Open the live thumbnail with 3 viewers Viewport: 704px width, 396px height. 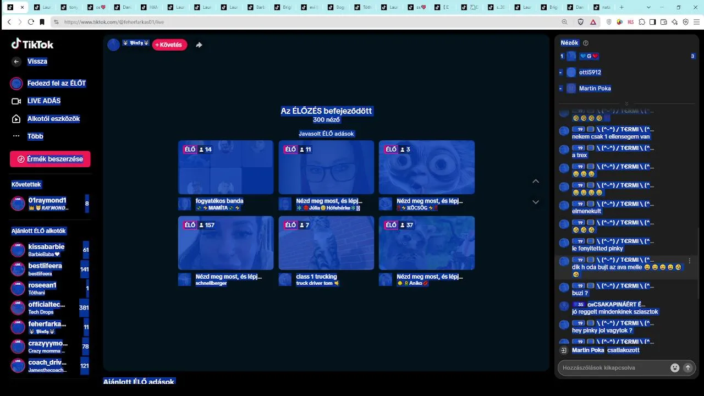[x=427, y=167]
